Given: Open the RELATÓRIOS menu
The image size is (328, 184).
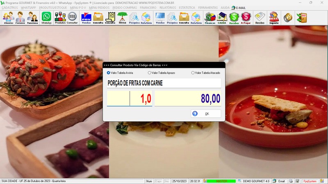Looking at the screenshot, I should [168, 7].
